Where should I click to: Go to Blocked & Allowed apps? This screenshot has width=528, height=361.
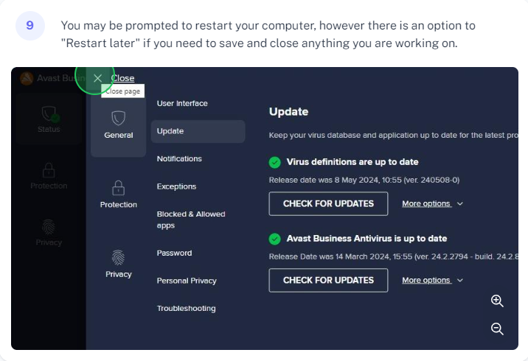[191, 220]
